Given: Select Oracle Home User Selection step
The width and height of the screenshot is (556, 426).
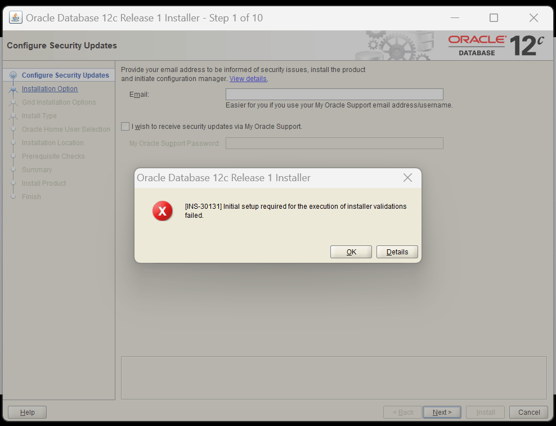Looking at the screenshot, I should point(66,129).
